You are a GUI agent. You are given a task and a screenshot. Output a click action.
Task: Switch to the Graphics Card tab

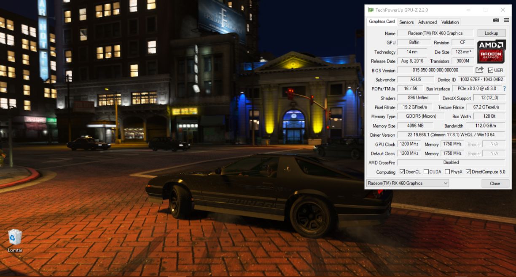tap(382, 21)
